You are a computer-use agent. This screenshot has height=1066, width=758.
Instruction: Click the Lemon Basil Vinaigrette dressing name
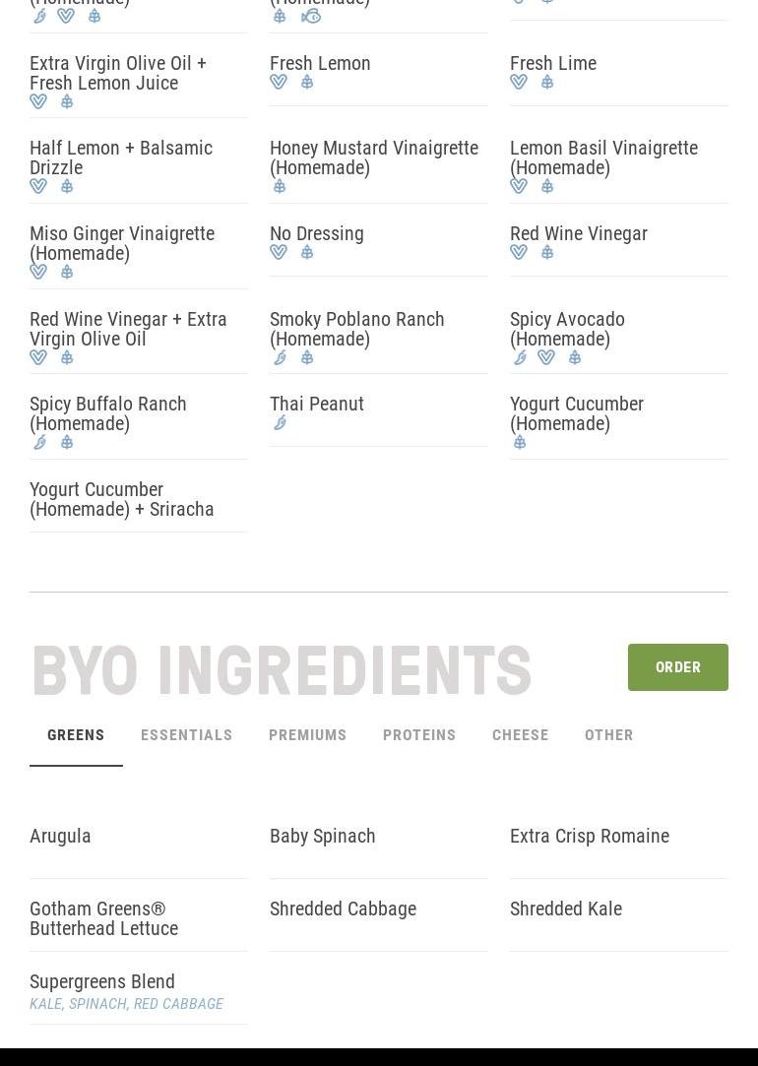pos(603,157)
